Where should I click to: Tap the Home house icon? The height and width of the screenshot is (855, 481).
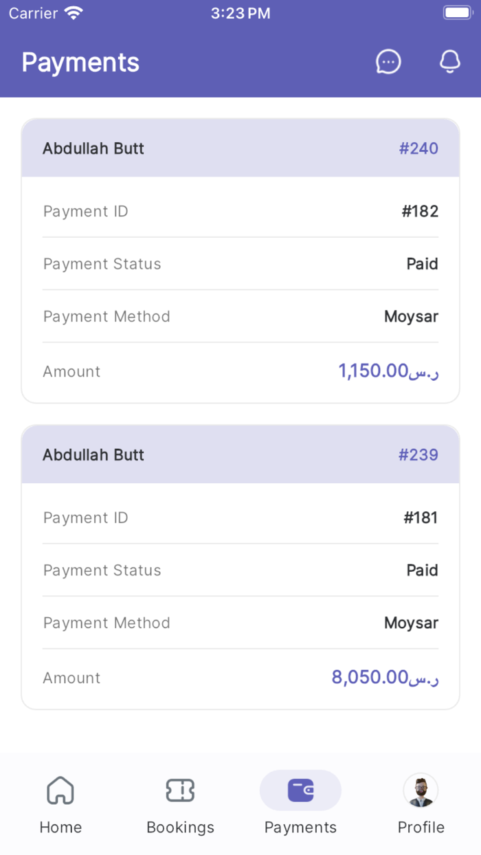[60, 790]
